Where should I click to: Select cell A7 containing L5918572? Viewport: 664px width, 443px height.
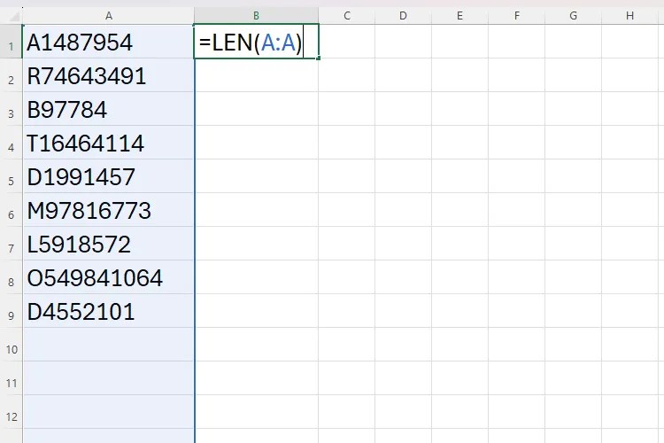tap(108, 245)
